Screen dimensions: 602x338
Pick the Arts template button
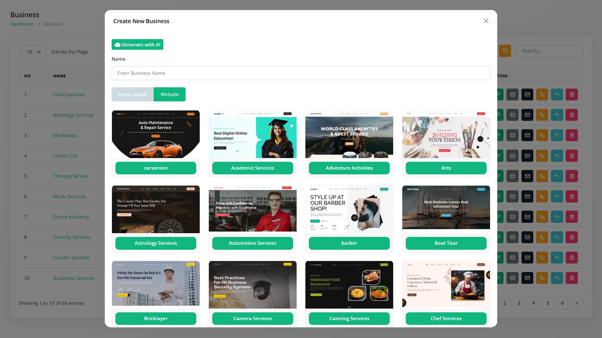pyautogui.click(x=446, y=168)
